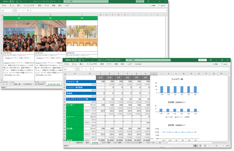Open ページ レイアウト tab in back window

click(29, 6)
